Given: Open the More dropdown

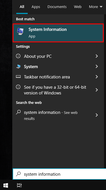Looking at the screenshot, I should coord(96,7).
